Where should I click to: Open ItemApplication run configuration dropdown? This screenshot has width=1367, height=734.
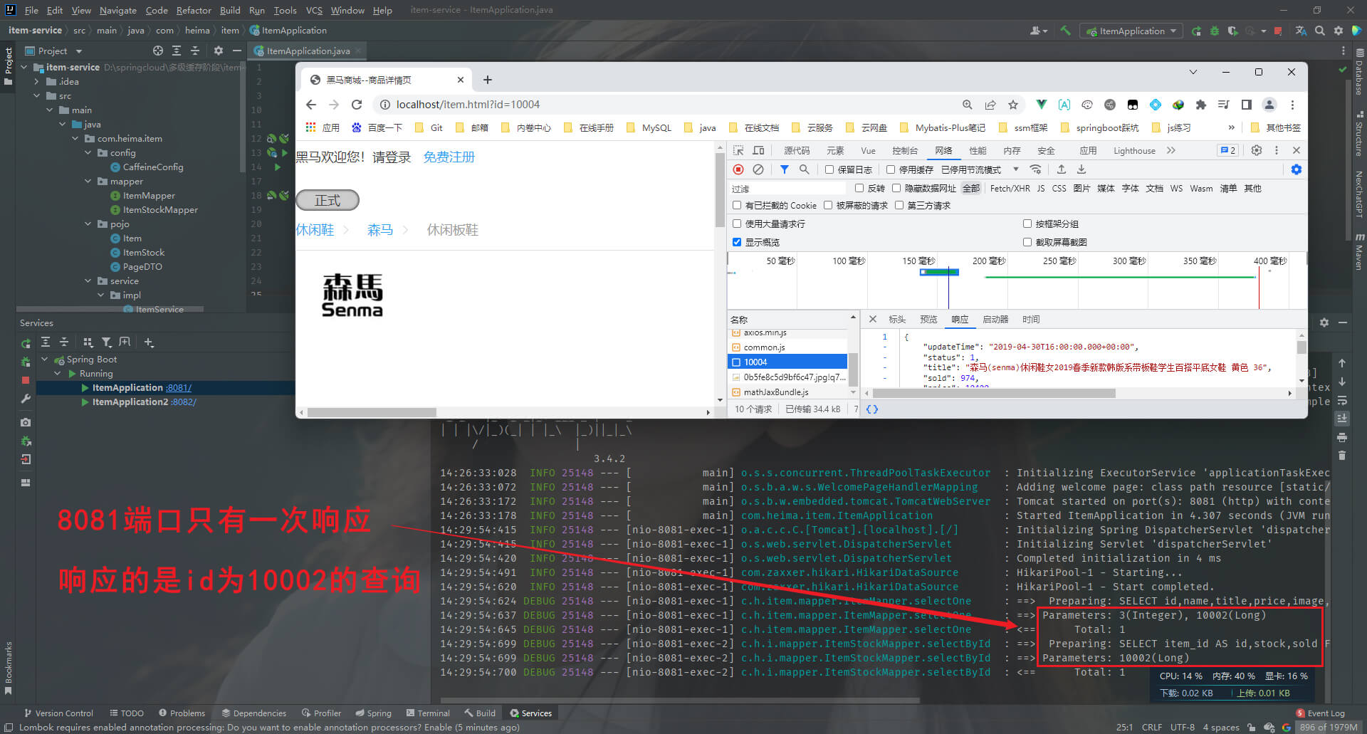click(1132, 31)
